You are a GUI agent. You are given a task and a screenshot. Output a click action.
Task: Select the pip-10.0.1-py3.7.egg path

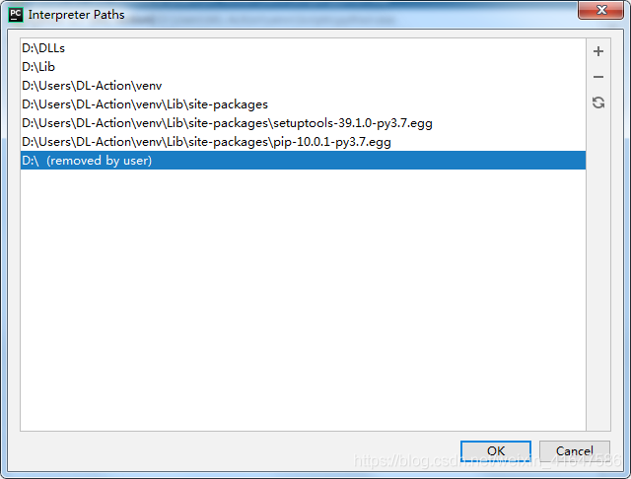click(x=206, y=142)
